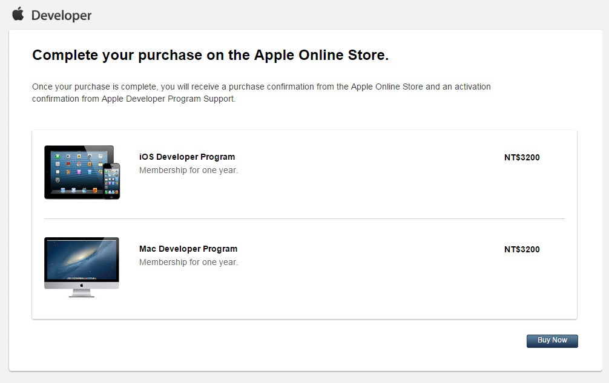This screenshot has width=609, height=383.
Task: Click the purchase confirmation description paragraph
Action: coord(261,93)
